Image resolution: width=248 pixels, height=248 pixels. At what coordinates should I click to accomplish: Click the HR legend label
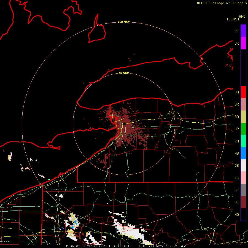pos(236,129)
